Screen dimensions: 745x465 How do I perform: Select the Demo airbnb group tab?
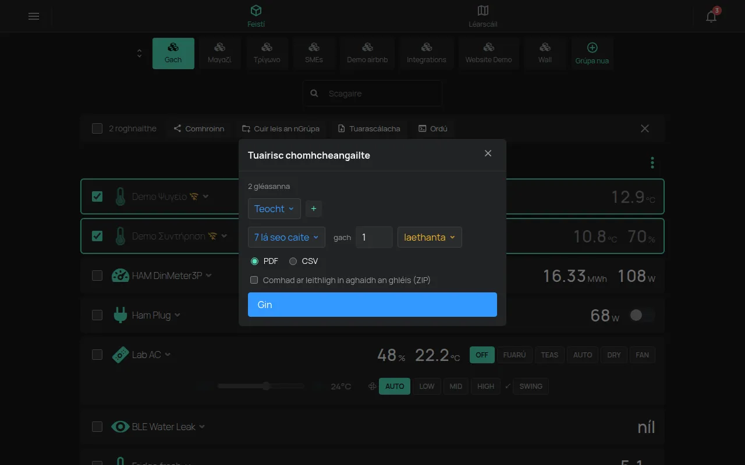(x=367, y=53)
